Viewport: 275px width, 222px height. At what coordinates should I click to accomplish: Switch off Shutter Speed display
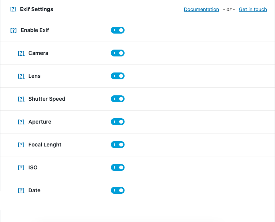(118, 99)
